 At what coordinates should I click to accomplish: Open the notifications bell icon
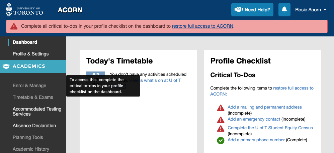[284, 10]
